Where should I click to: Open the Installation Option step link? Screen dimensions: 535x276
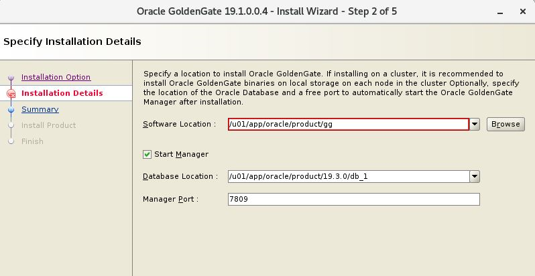coord(56,77)
